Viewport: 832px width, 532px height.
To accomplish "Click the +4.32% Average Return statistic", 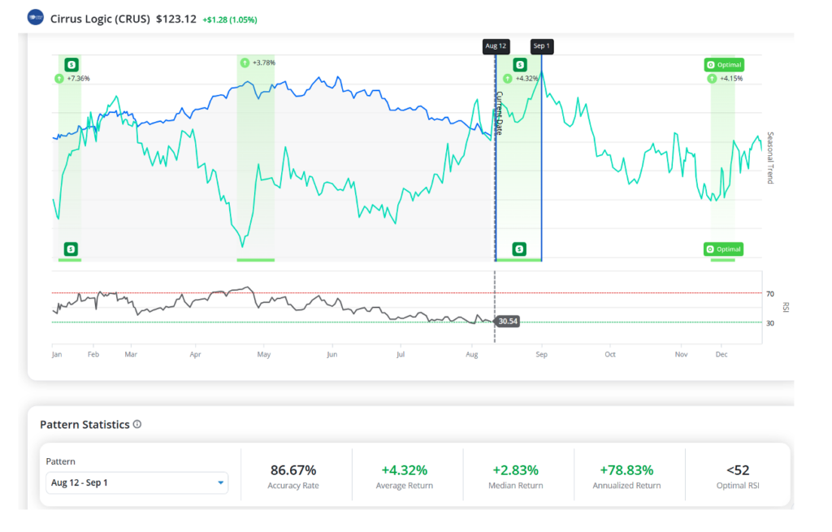I will point(405,470).
